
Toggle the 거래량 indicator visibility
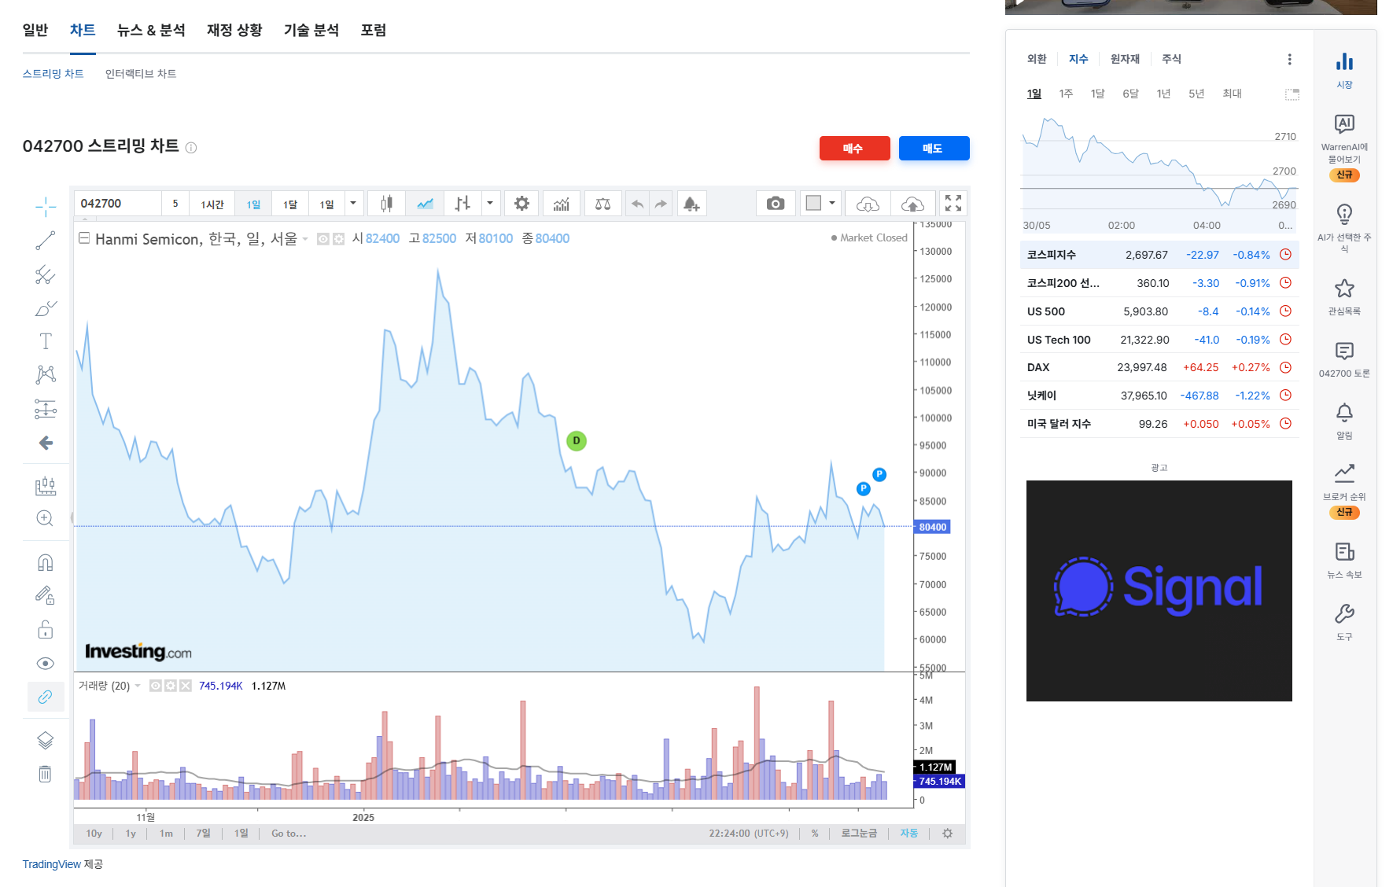[x=155, y=685]
